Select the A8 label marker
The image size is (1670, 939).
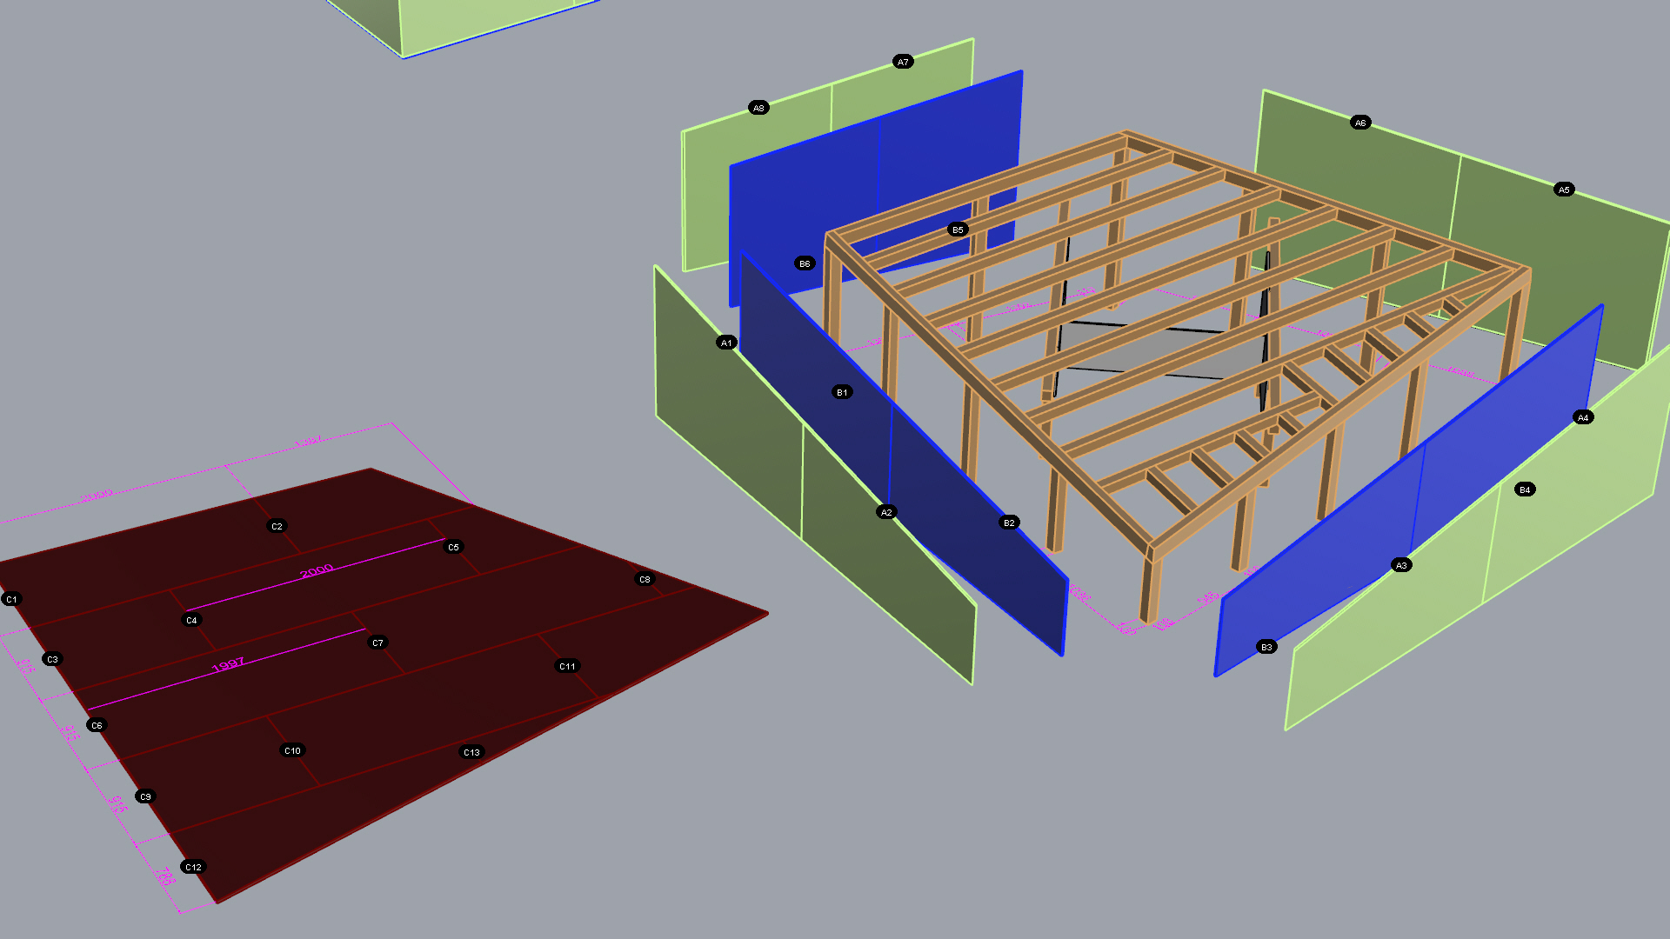pos(758,108)
